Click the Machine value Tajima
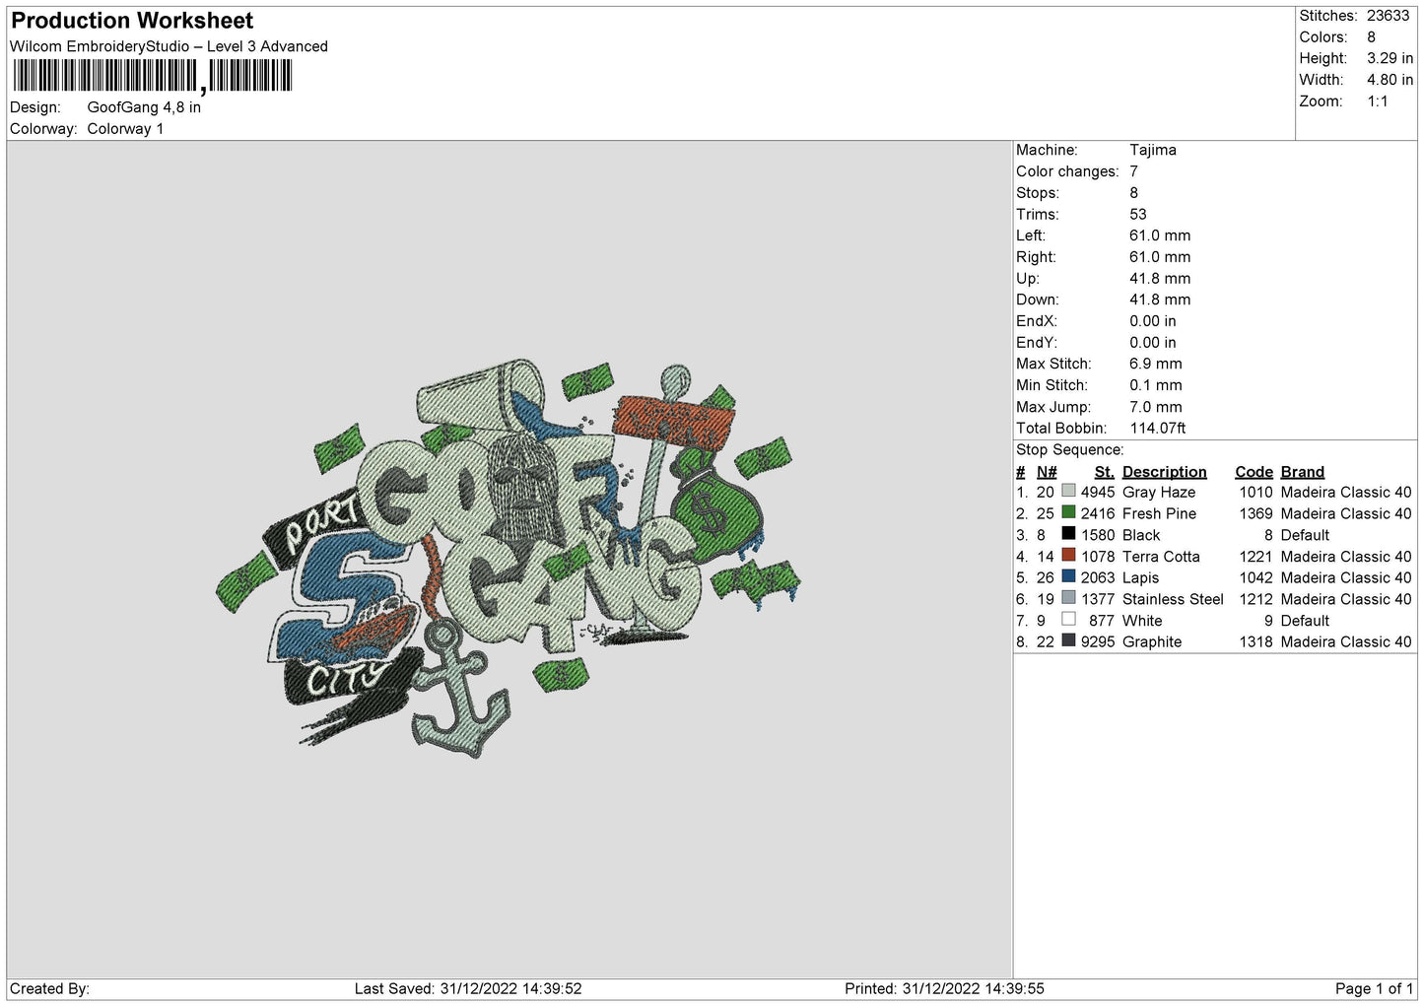 point(1152,150)
